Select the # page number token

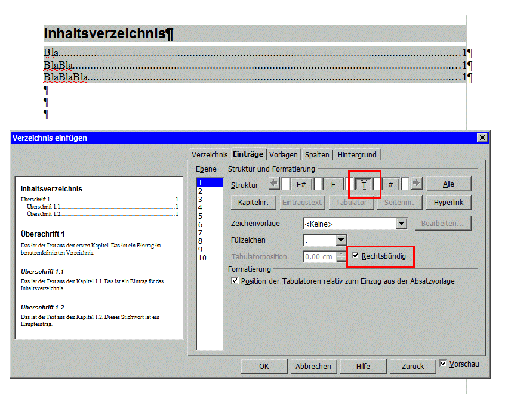390,185
